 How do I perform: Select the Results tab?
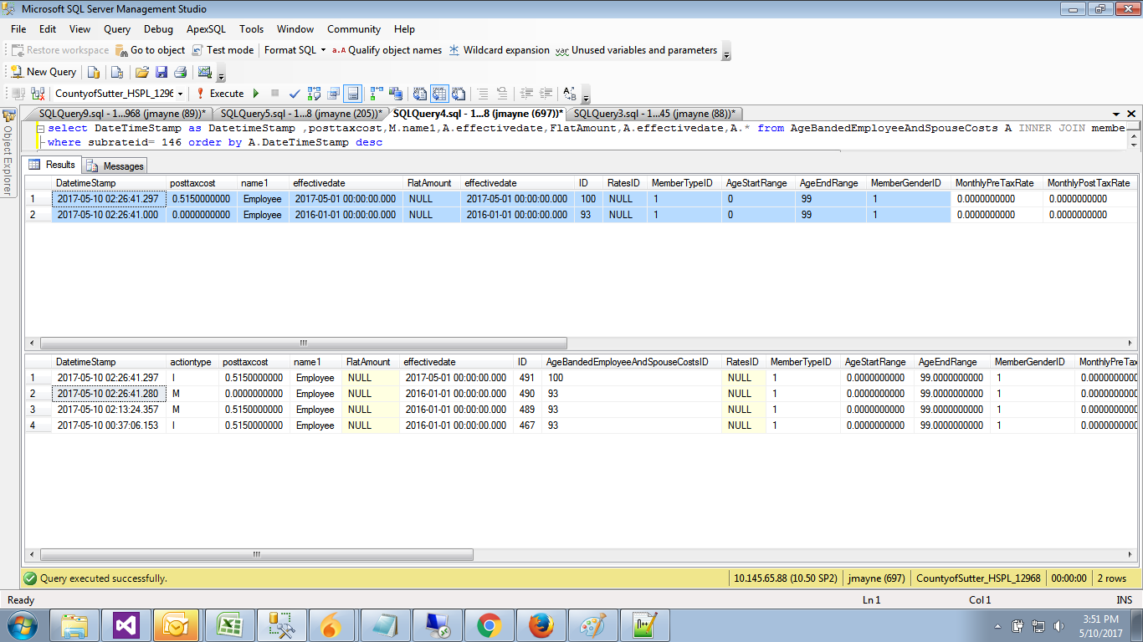point(54,165)
